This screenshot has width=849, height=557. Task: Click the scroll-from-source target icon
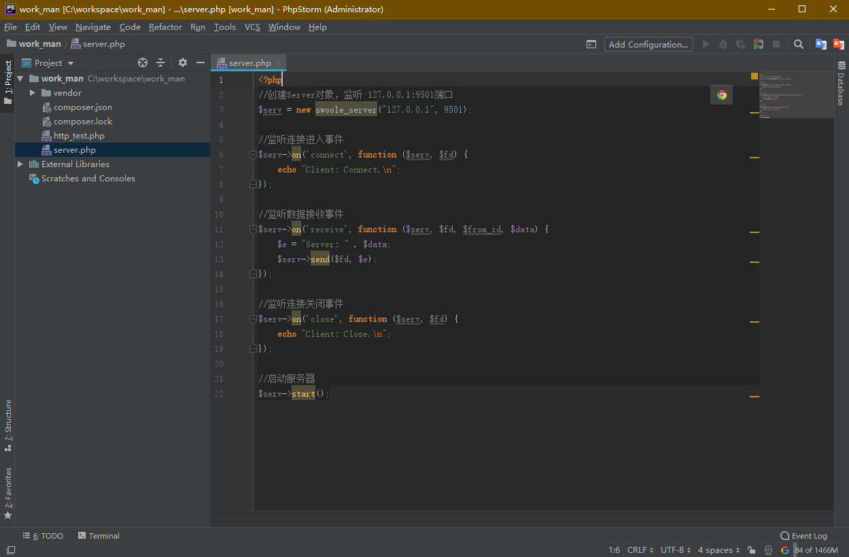pos(143,62)
